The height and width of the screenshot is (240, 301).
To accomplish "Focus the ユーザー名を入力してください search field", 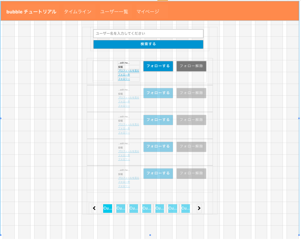I will [x=148, y=33].
